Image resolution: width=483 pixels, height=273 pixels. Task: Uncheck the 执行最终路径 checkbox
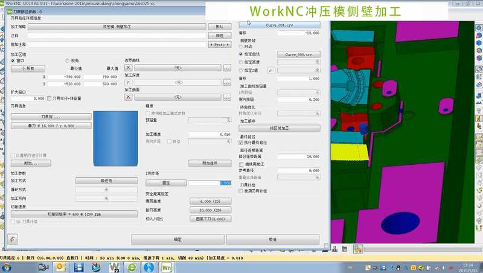[x=241, y=143]
